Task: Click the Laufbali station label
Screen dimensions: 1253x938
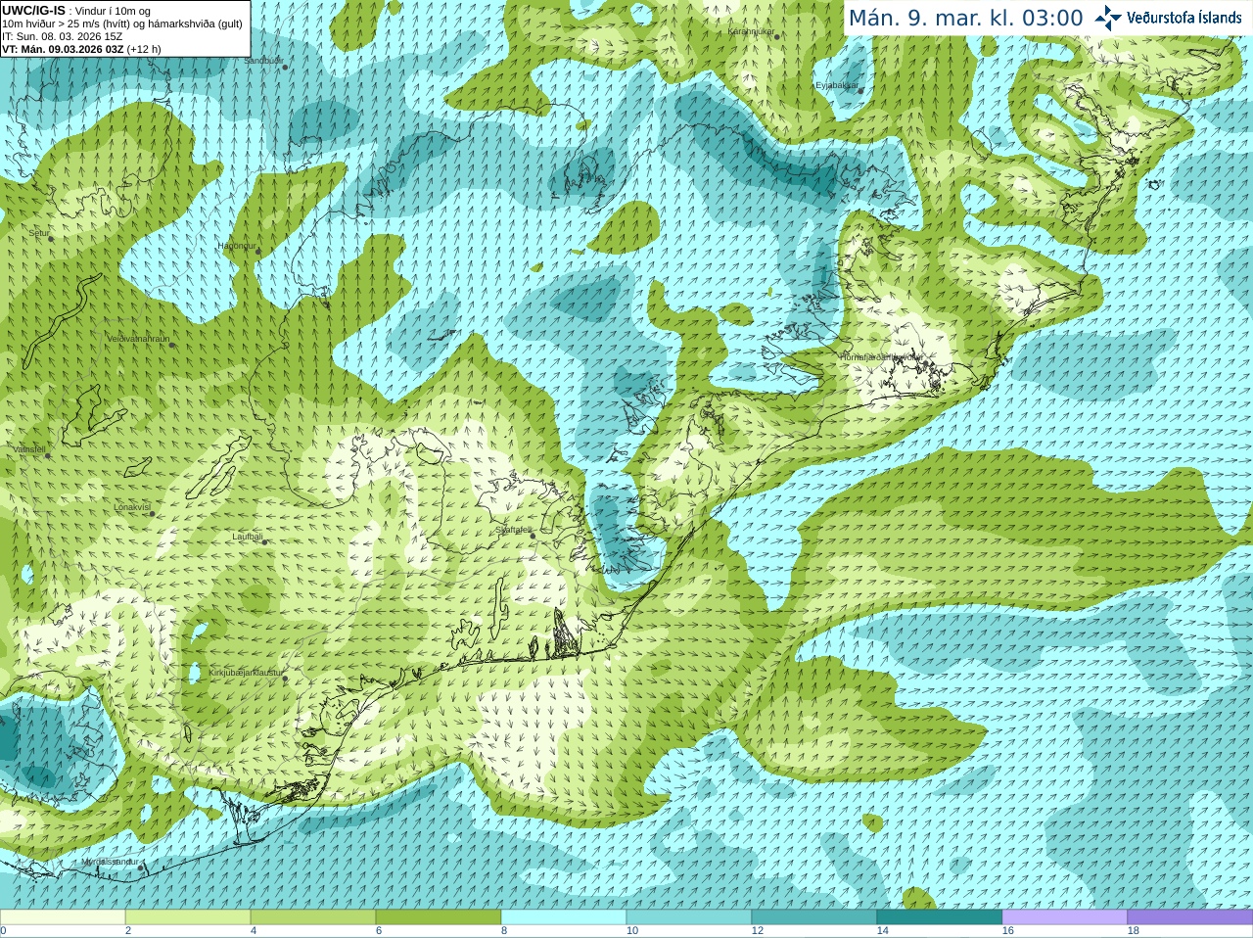Action: (248, 537)
